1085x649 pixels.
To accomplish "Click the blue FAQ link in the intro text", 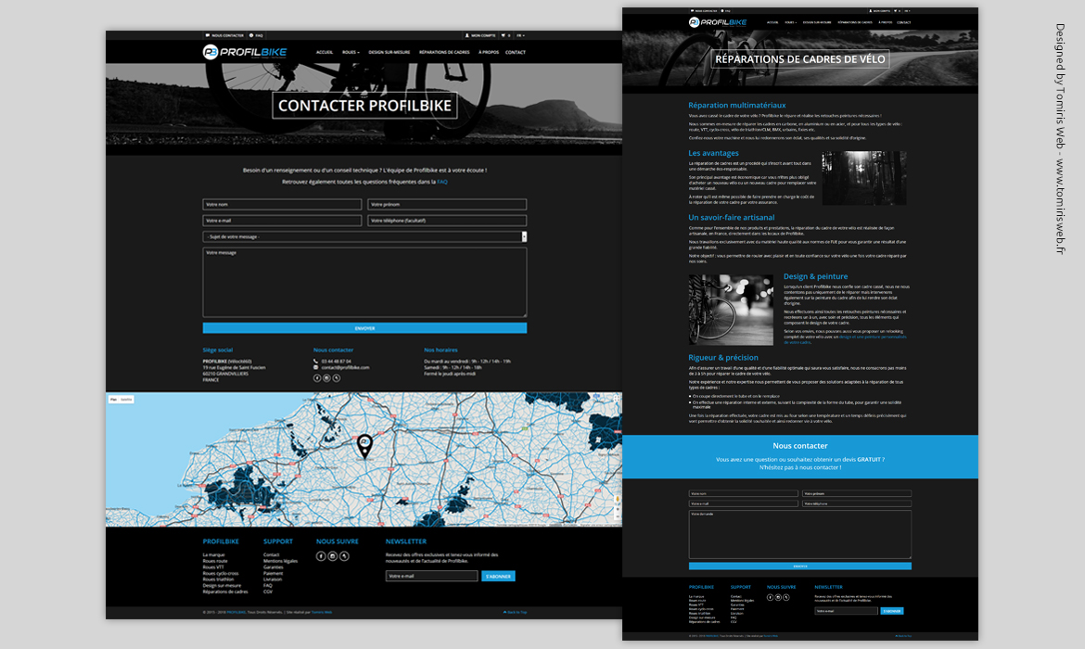I will (x=442, y=182).
